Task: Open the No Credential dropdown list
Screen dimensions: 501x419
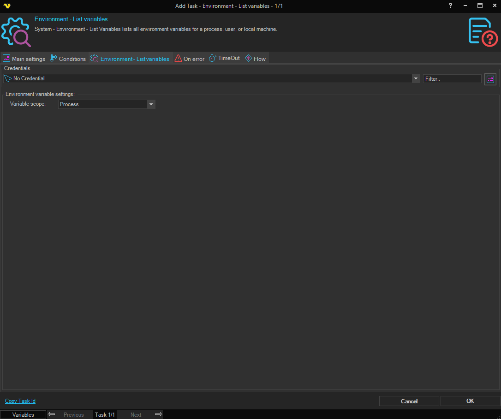Action: pyautogui.click(x=416, y=78)
